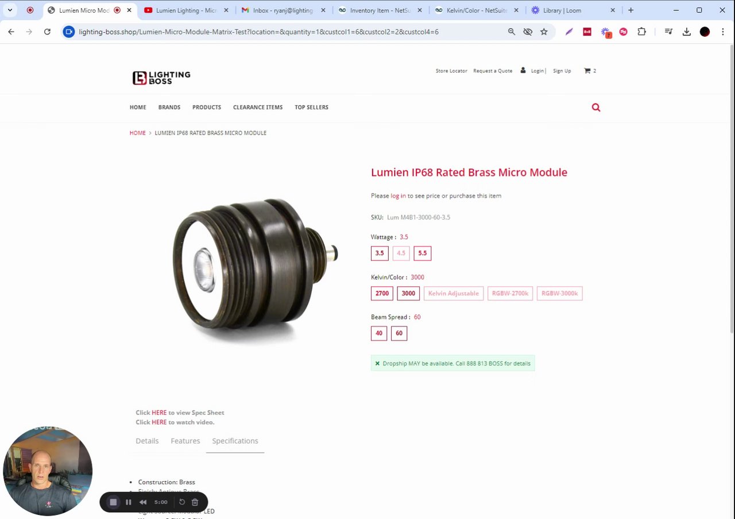This screenshot has width=735, height=519.
Task: Open the Chrome extensions puzzle icon
Action: tap(641, 32)
